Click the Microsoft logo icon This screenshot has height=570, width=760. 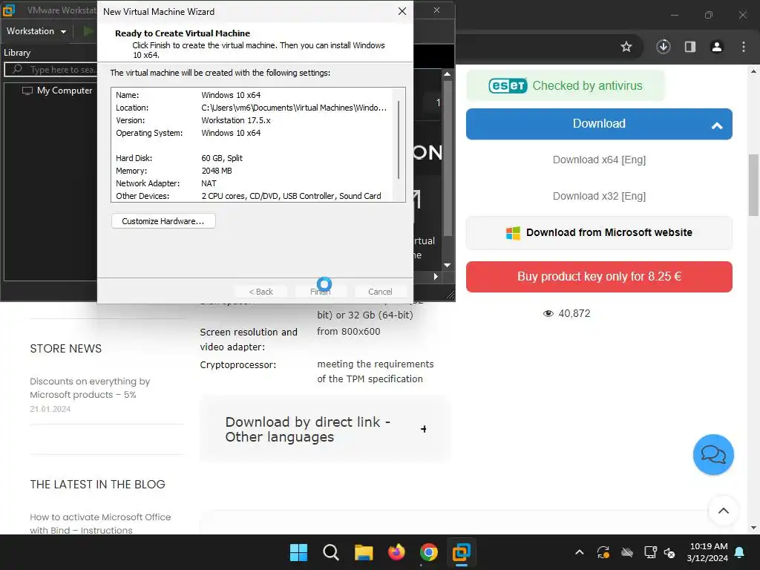513,232
